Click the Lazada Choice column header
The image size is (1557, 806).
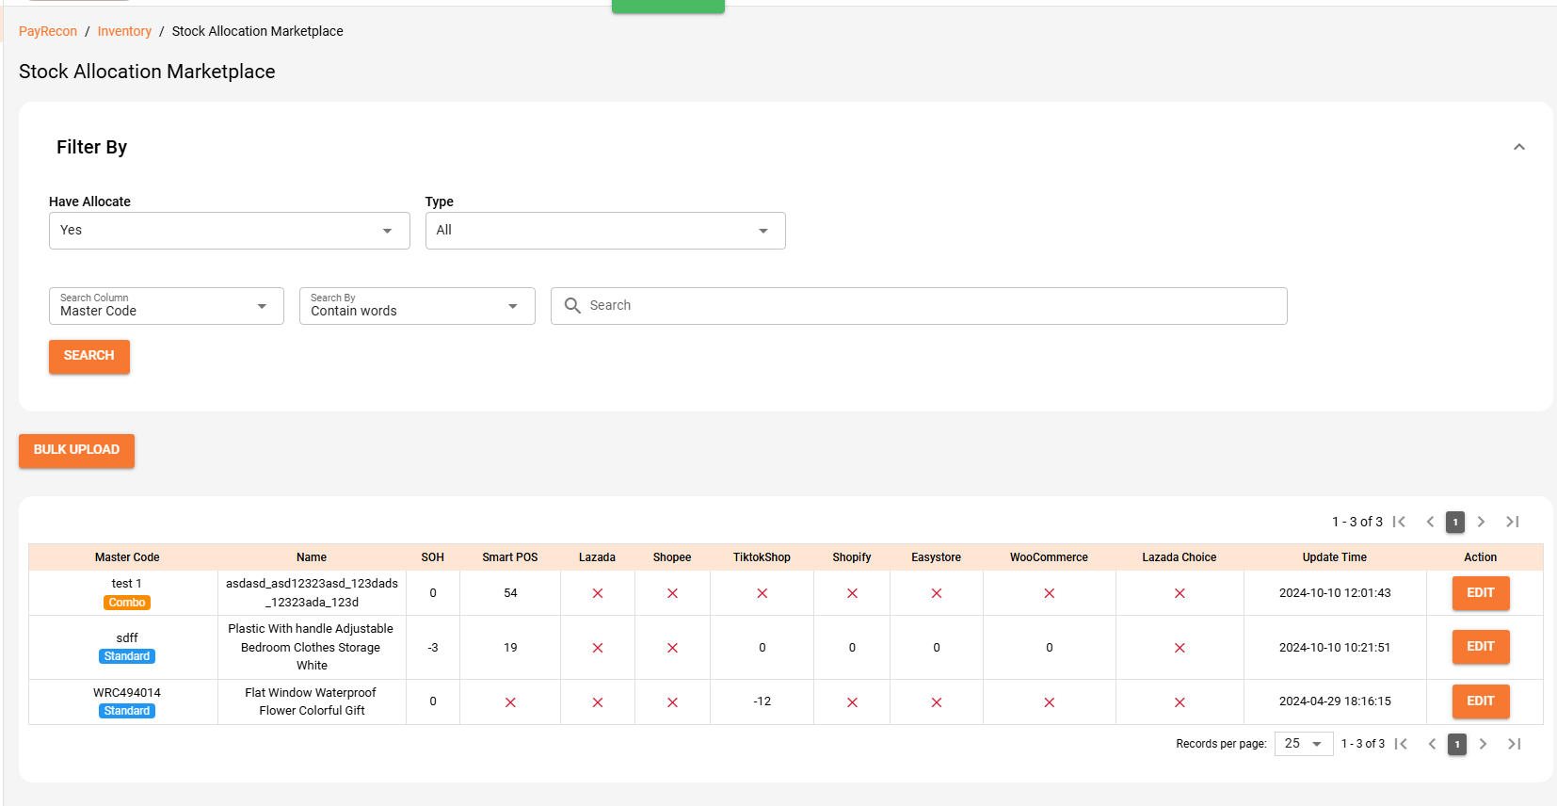[x=1180, y=557]
